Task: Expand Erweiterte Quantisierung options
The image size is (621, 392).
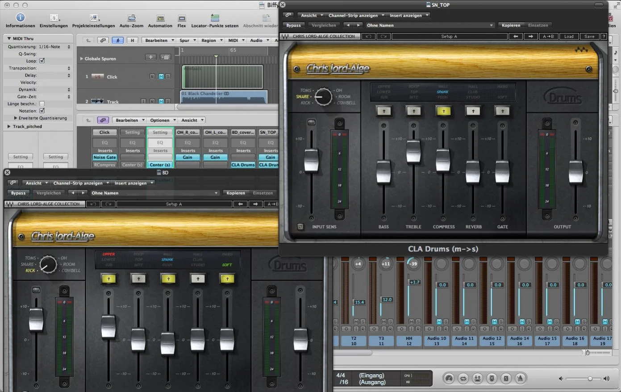Action: (16, 118)
